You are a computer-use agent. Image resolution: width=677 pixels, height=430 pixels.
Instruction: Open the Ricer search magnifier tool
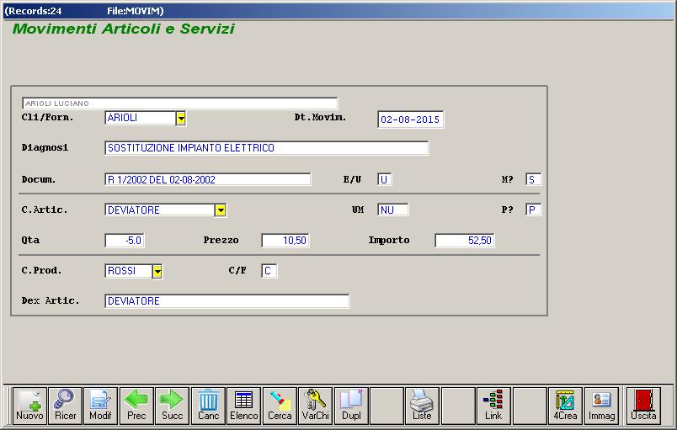65,406
